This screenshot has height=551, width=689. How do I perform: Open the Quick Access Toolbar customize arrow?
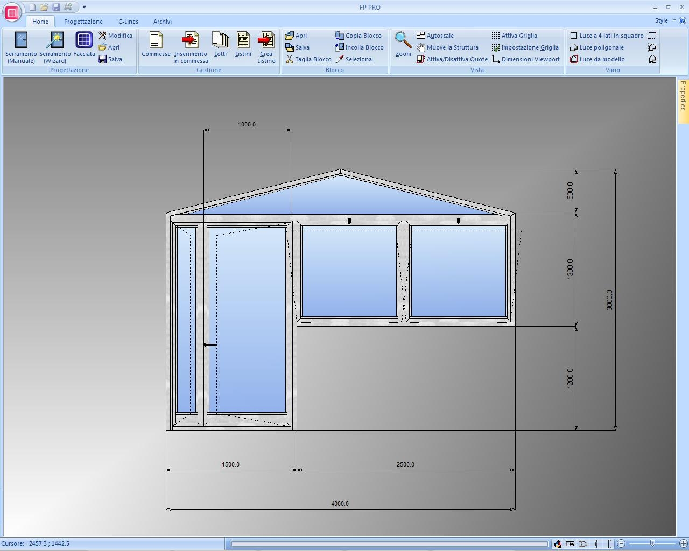(84, 7)
